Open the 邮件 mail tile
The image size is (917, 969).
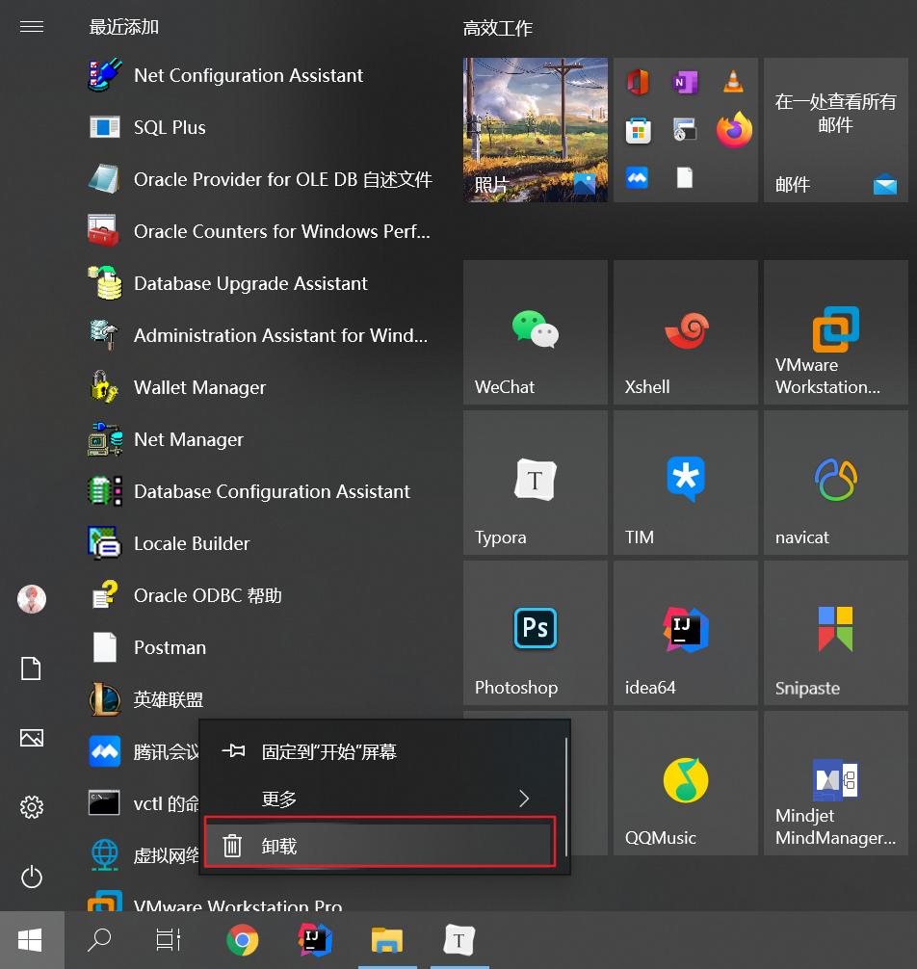pos(835,130)
